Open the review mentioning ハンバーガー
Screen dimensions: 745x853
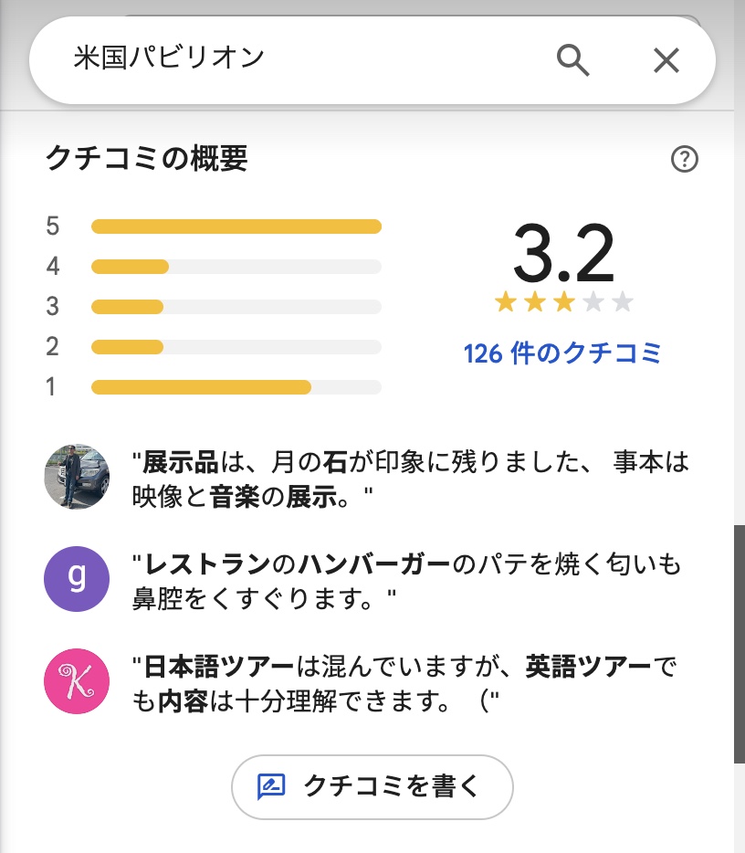click(x=407, y=581)
